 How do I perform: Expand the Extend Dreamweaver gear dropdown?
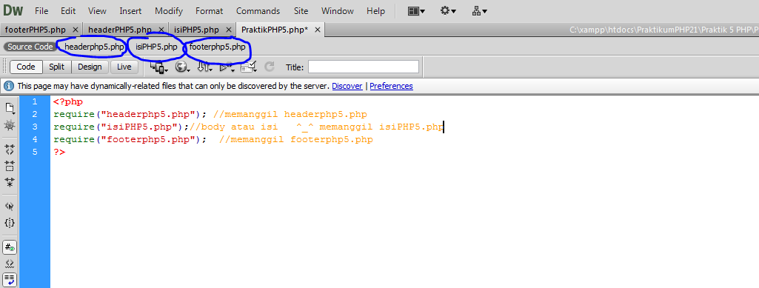point(448,10)
